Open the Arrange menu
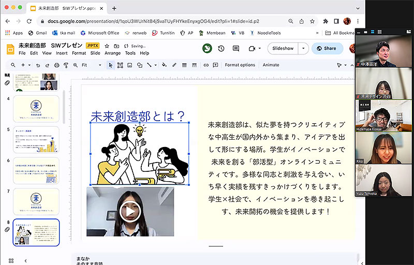This screenshot has height=265, width=414. 112,53
